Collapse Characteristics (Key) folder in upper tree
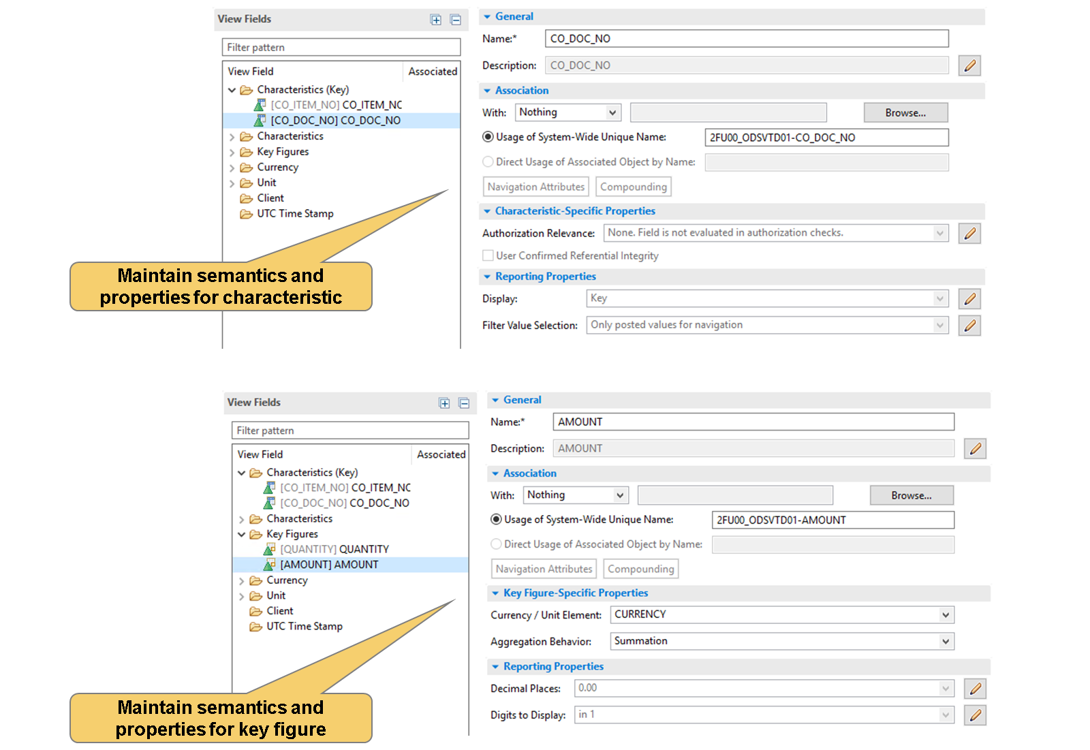This screenshot has width=1090, height=750. coord(232,90)
